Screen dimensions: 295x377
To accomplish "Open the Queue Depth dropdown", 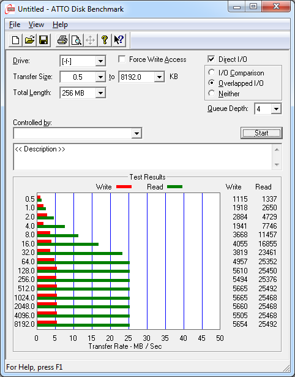I will [x=276, y=109].
